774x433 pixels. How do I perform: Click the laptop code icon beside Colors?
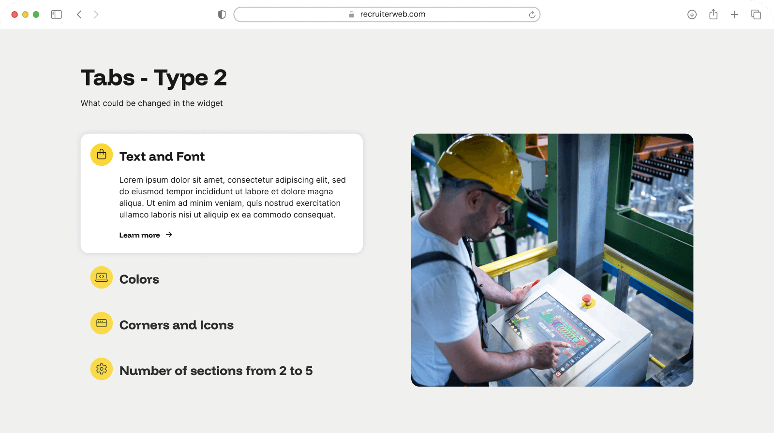click(102, 277)
